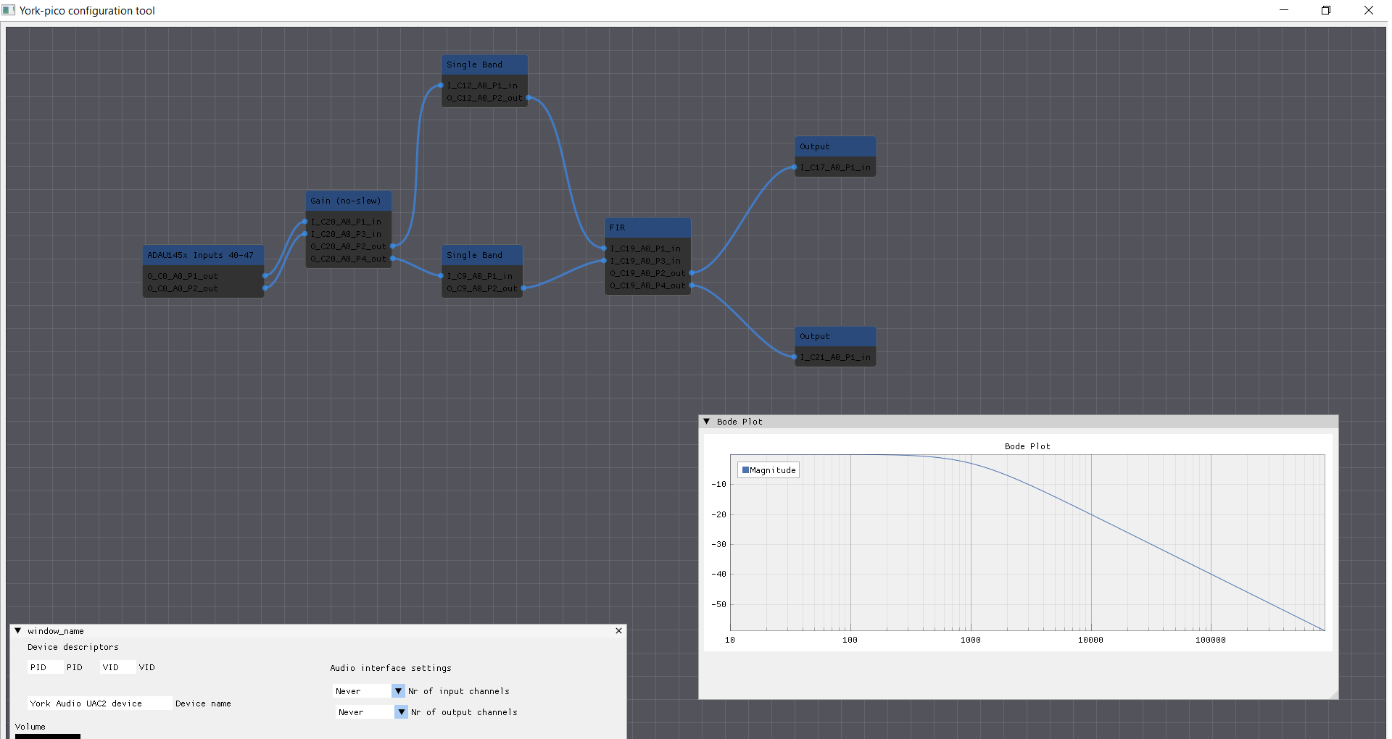Image resolution: width=1392 pixels, height=739 pixels.
Task: Open the Nr of output channels dropdown
Action: click(401, 712)
